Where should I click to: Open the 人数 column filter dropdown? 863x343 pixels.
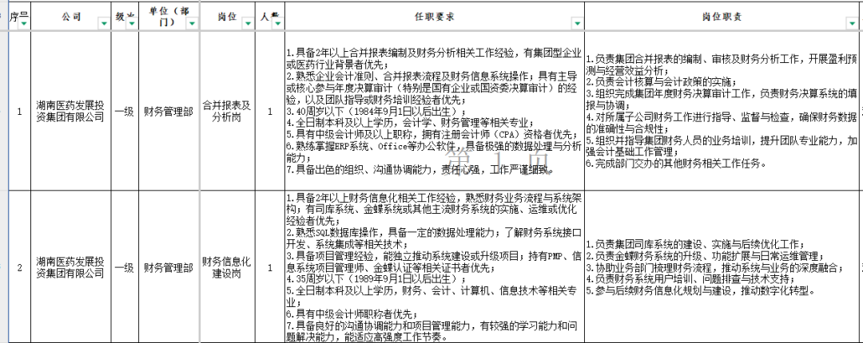point(277,24)
